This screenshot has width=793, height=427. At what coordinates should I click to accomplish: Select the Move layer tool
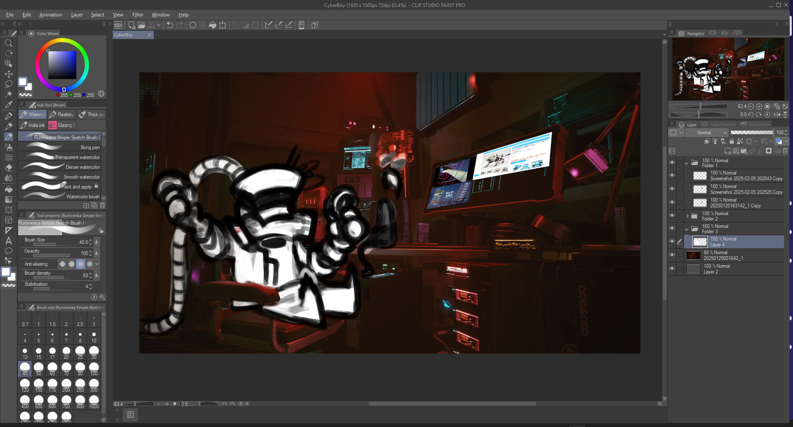coord(8,74)
